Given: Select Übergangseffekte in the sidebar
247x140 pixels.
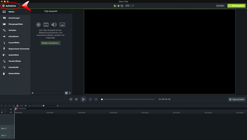Looking at the screenshot, I should point(15,24).
